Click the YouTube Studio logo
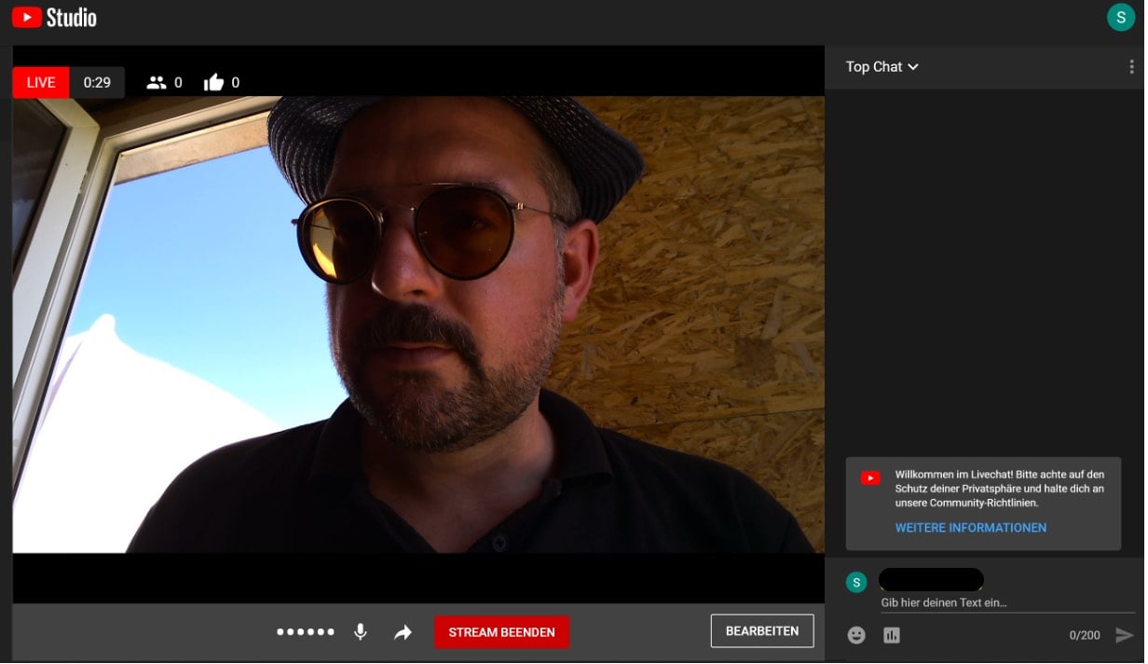Viewport: 1148px width, 664px height. [53, 16]
